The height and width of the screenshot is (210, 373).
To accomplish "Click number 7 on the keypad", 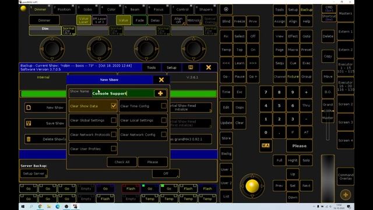I will coord(266,92).
